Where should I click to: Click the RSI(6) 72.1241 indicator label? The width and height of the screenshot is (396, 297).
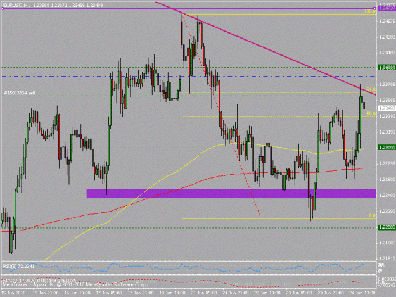pos(18,266)
